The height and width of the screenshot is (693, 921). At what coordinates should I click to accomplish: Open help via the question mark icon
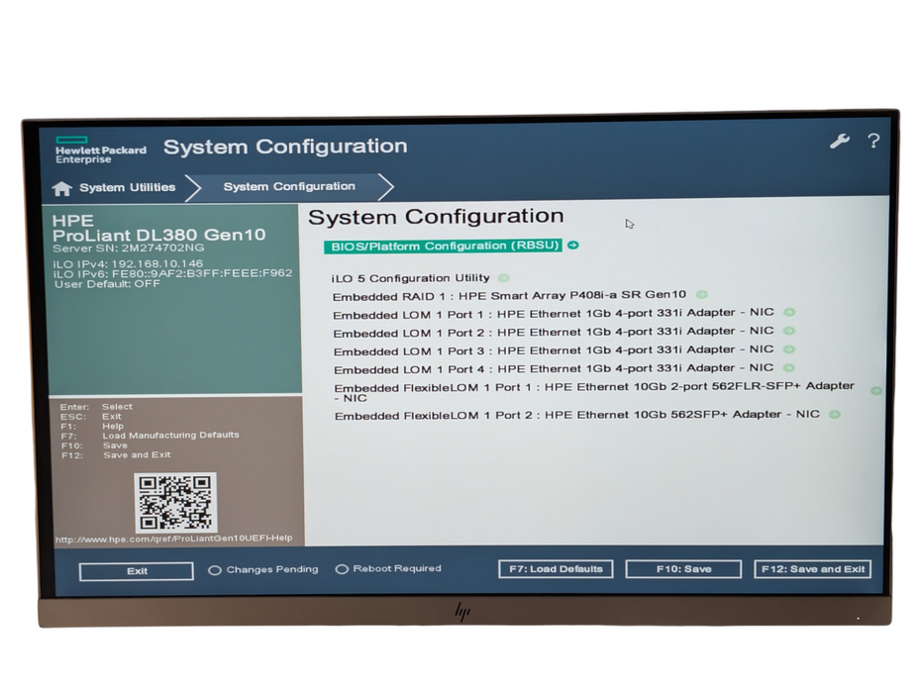pos(873,141)
